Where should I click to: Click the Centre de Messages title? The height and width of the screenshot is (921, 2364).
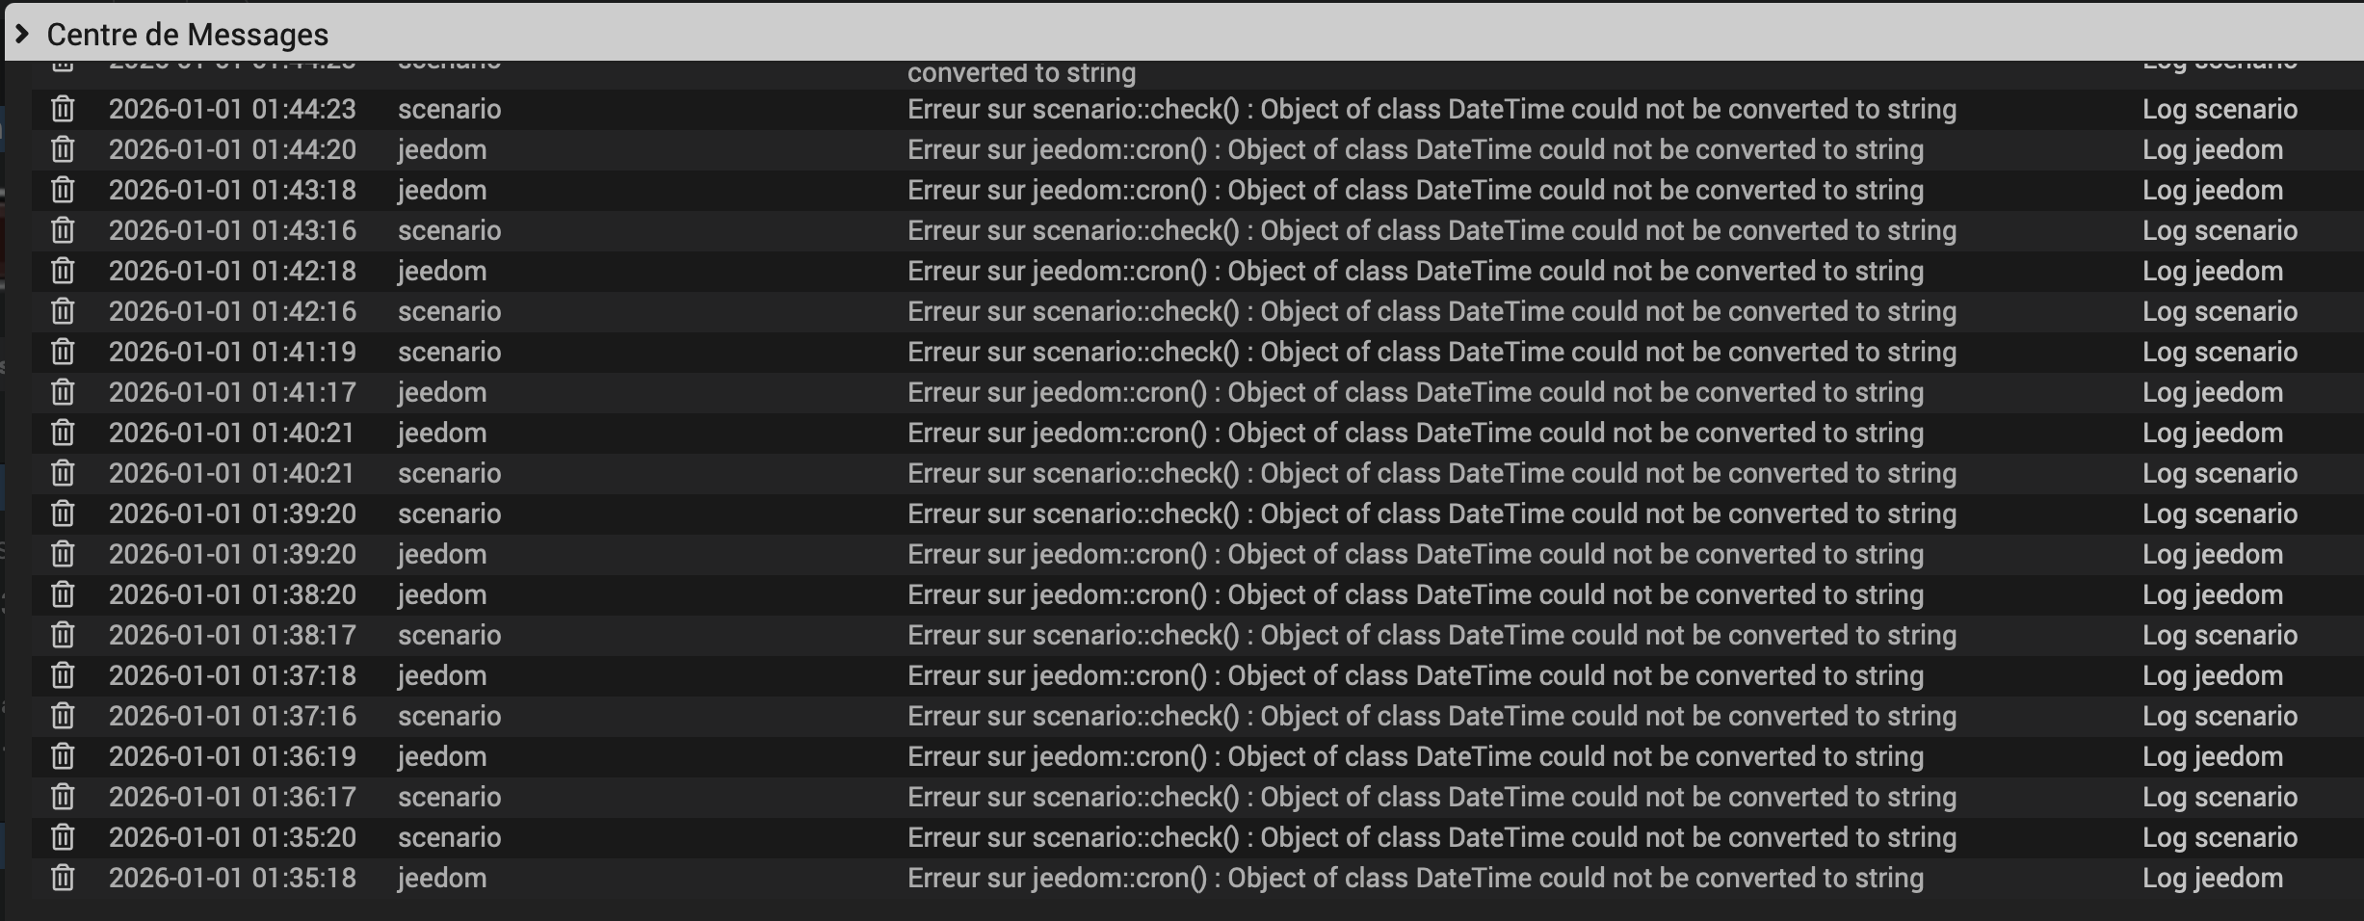tap(188, 35)
